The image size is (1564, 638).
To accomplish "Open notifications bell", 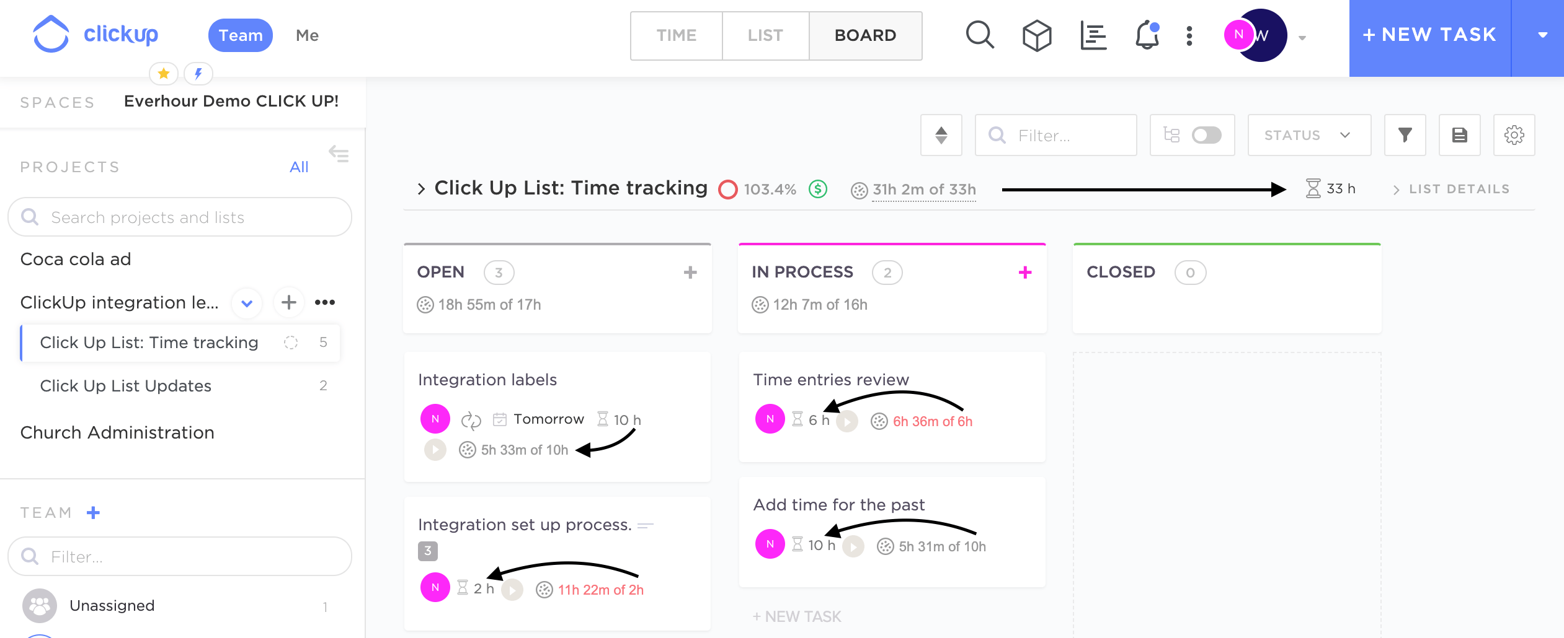I will [x=1147, y=35].
